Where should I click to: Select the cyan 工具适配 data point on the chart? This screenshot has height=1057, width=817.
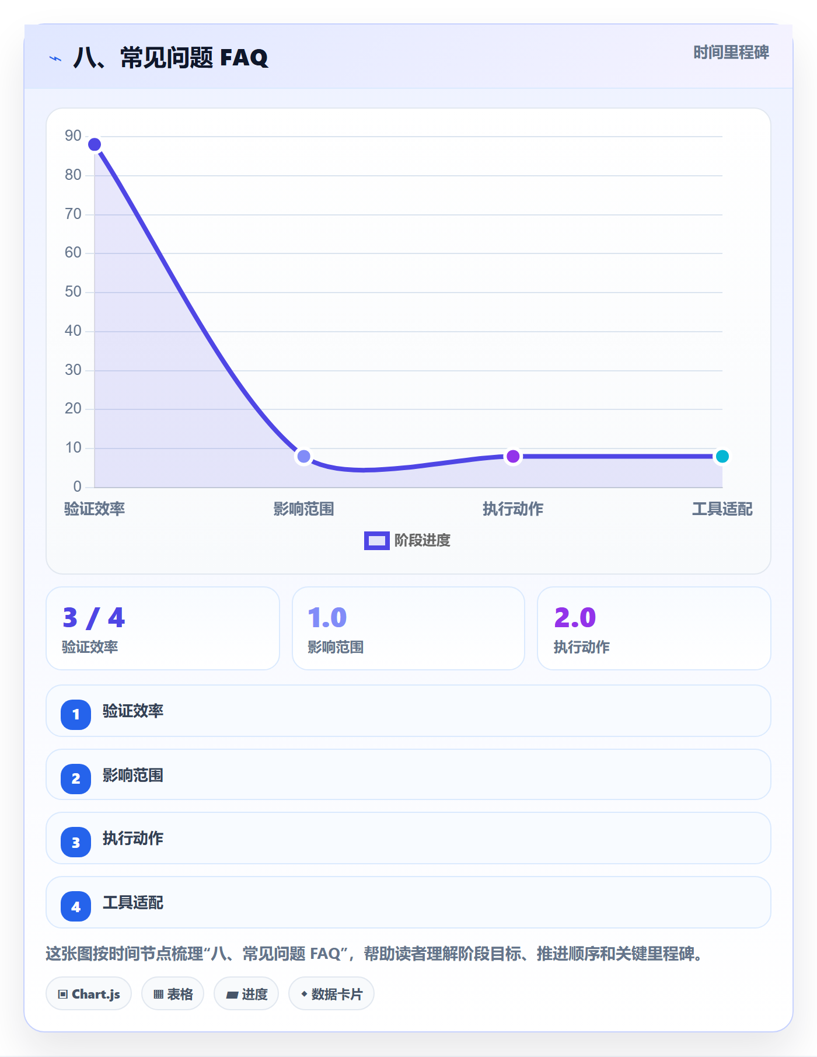[x=722, y=456]
